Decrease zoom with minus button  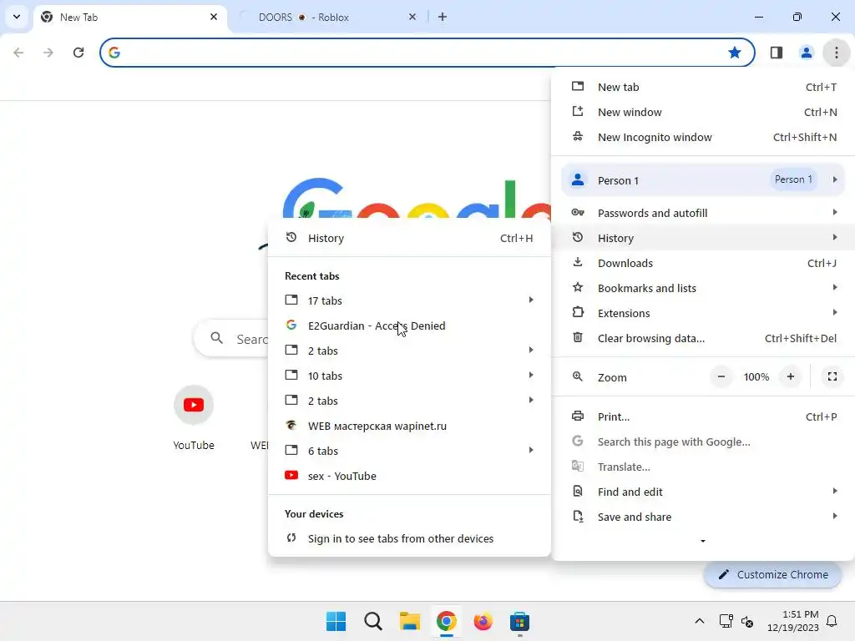[721, 376]
